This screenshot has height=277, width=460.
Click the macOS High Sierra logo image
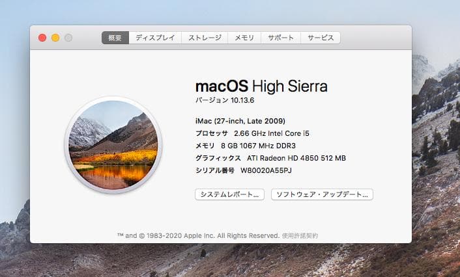click(113, 145)
